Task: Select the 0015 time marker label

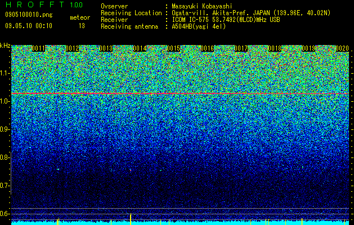Action: pyautogui.click(x=173, y=48)
